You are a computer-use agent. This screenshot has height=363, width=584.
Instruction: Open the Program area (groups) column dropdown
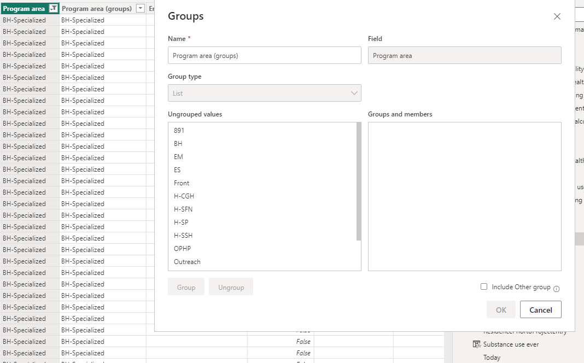tap(141, 8)
